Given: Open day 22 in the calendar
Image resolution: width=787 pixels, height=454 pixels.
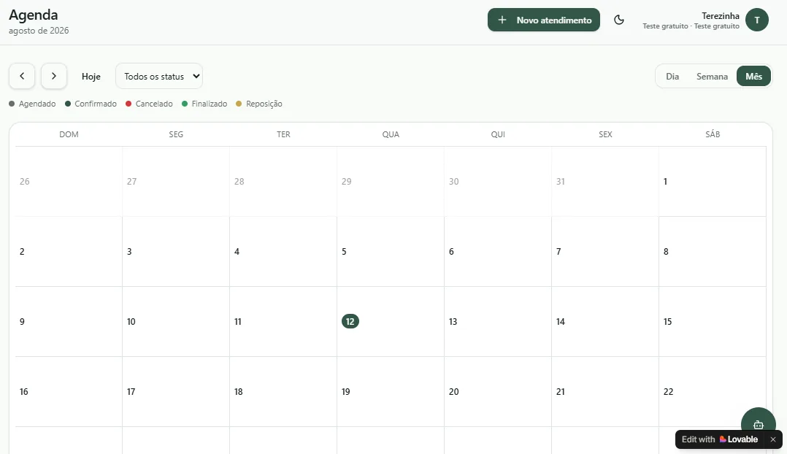Looking at the screenshot, I should click(668, 392).
